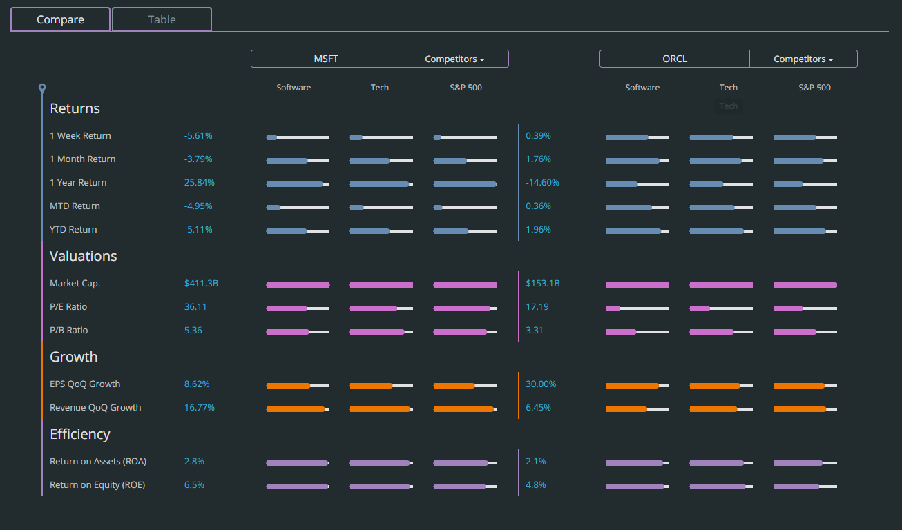
Task: Click ORCL's EPS growth value 30.00%
Action: (x=541, y=384)
